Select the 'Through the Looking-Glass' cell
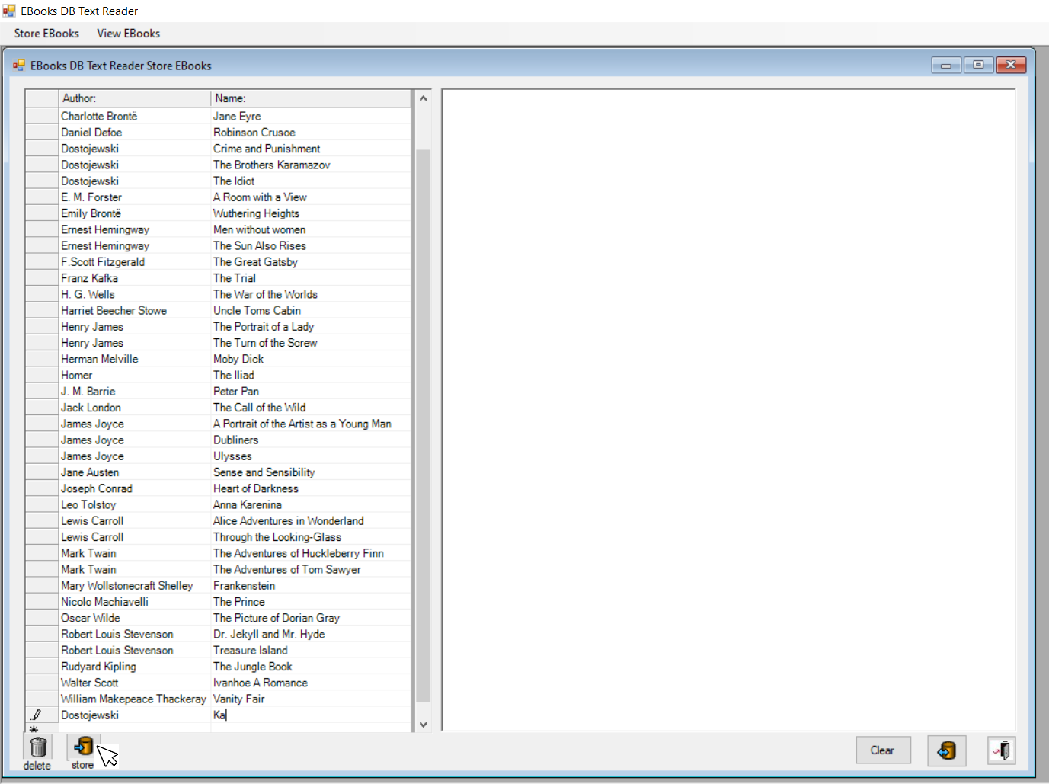Image resolution: width=1049 pixels, height=784 pixels. point(311,537)
